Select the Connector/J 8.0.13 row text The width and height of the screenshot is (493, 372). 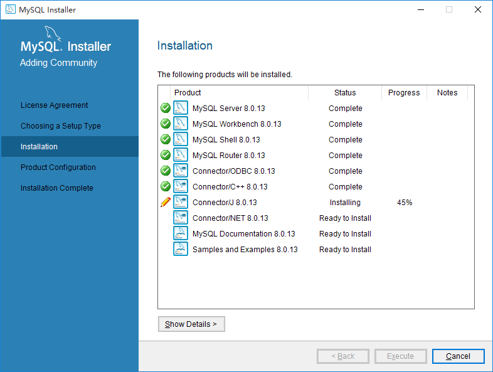(225, 203)
